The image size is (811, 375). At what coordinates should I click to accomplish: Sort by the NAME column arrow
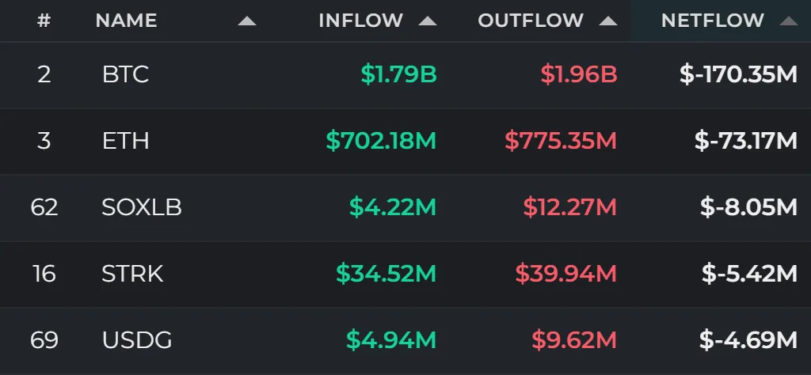pyautogui.click(x=247, y=21)
